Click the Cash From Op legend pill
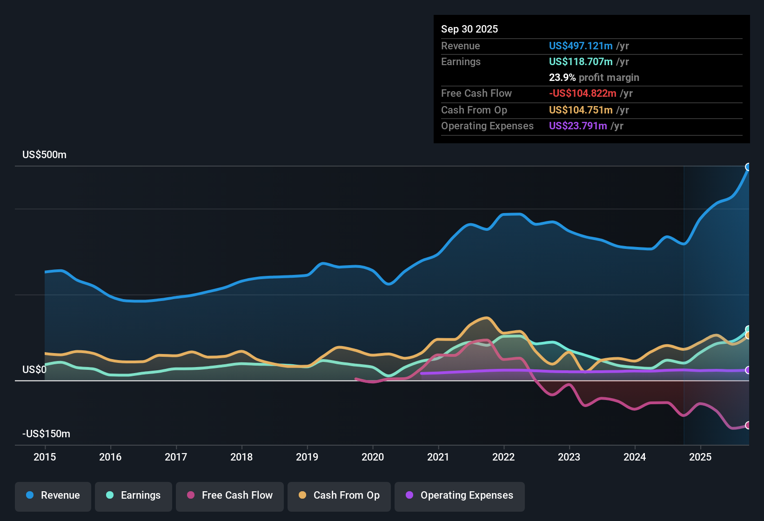This screenshot has width=764, height=521. [x=339, y=495]
